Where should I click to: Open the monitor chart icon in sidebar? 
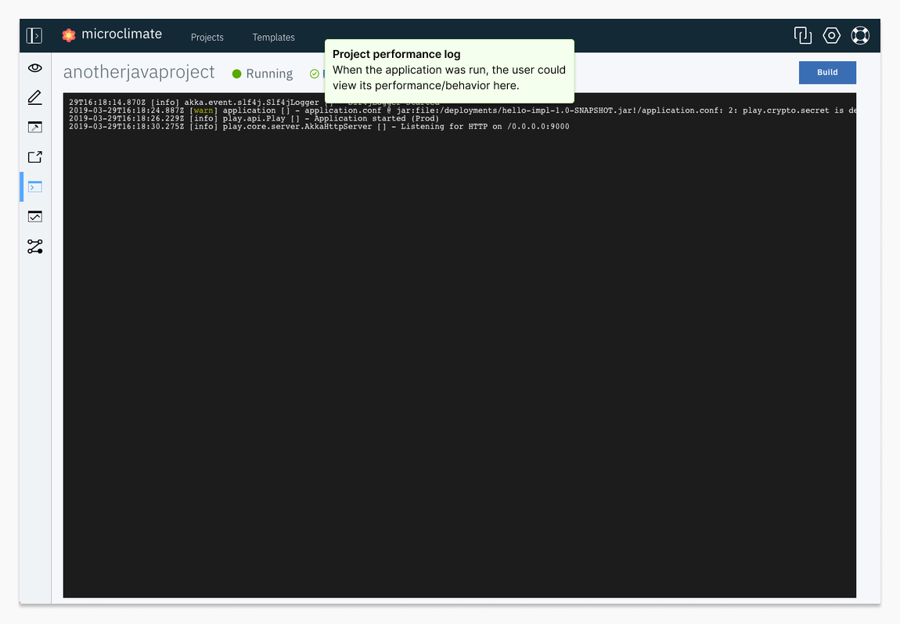tap(34, 217)
